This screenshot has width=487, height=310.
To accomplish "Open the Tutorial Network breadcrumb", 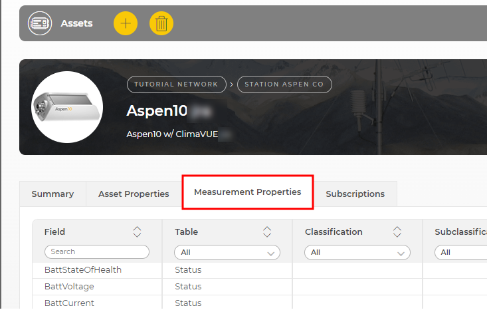I will tap(177, 84).
